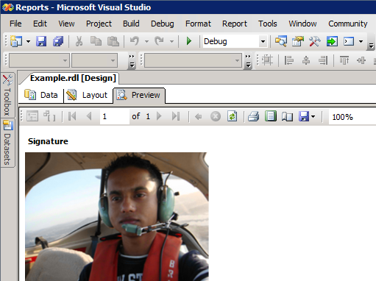Open the Toolbox side panel

[x=7, y=96]
